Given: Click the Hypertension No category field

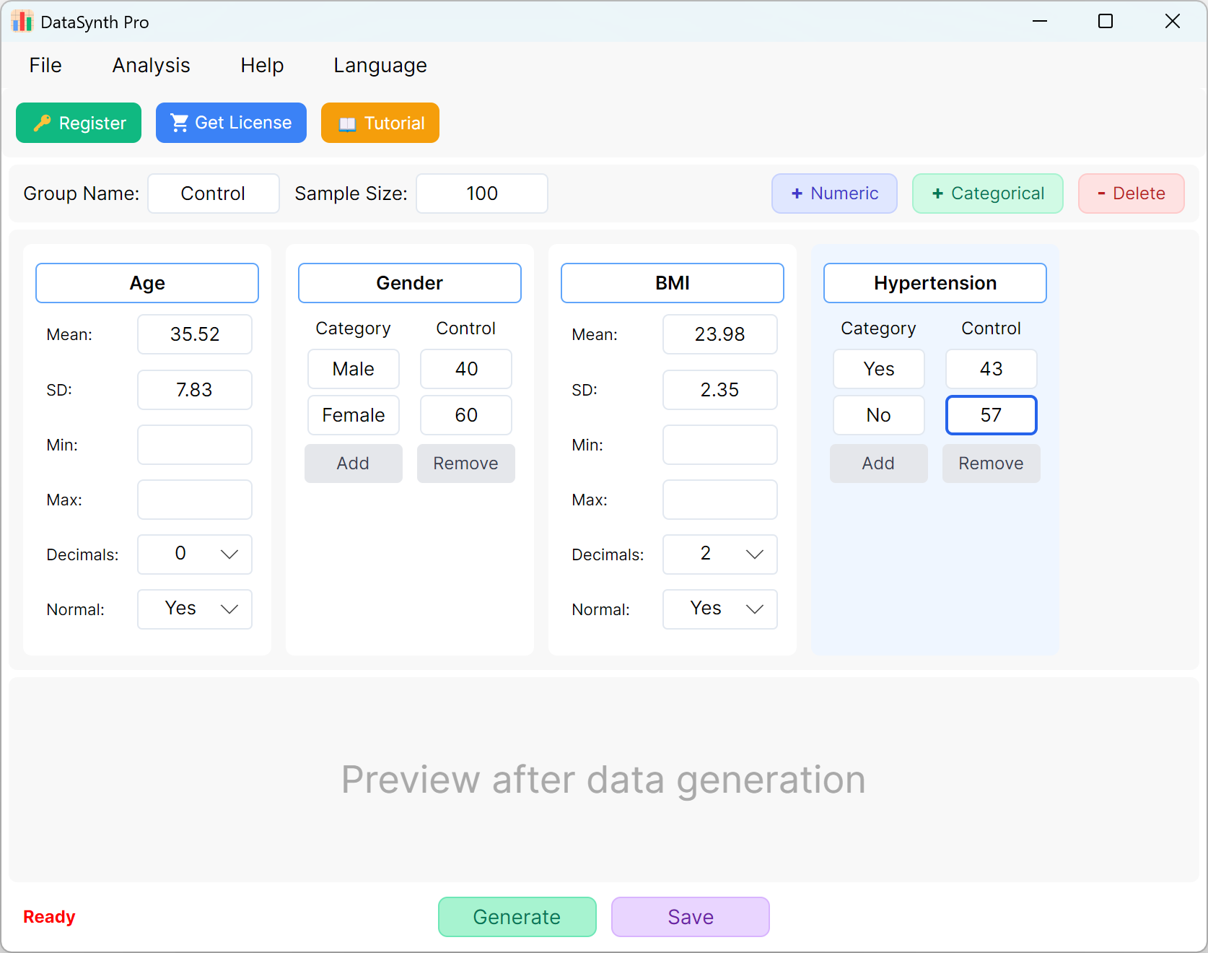Looking at the screenshot, I should tap(879, 415).
